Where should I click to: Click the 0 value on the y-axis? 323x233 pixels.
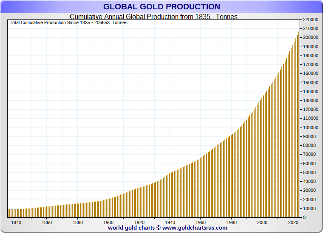tap(304, 217)
